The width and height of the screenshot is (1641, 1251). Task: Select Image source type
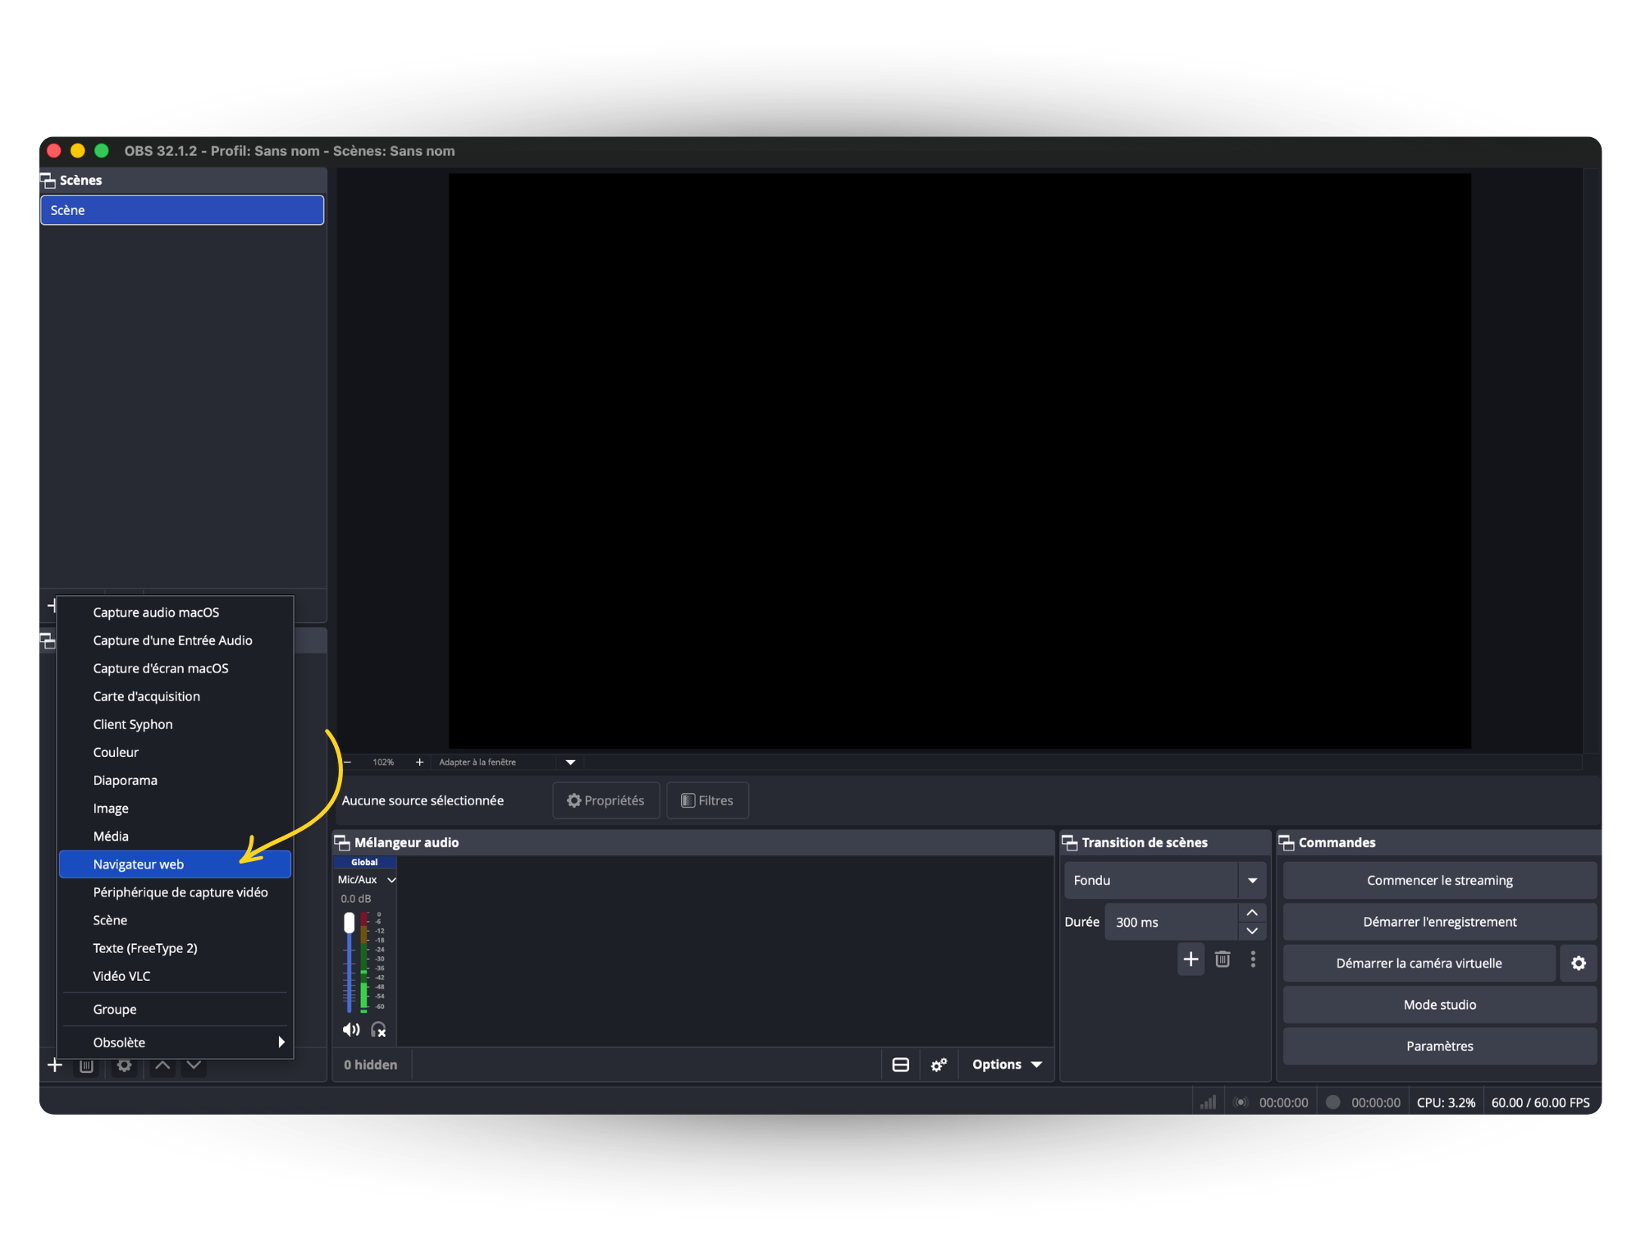tap(175, 809)
